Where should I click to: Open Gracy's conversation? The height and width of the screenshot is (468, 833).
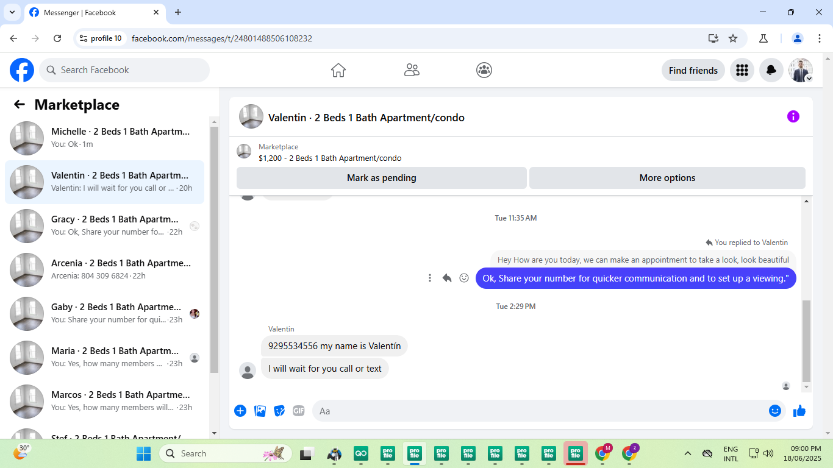(104, 226)
